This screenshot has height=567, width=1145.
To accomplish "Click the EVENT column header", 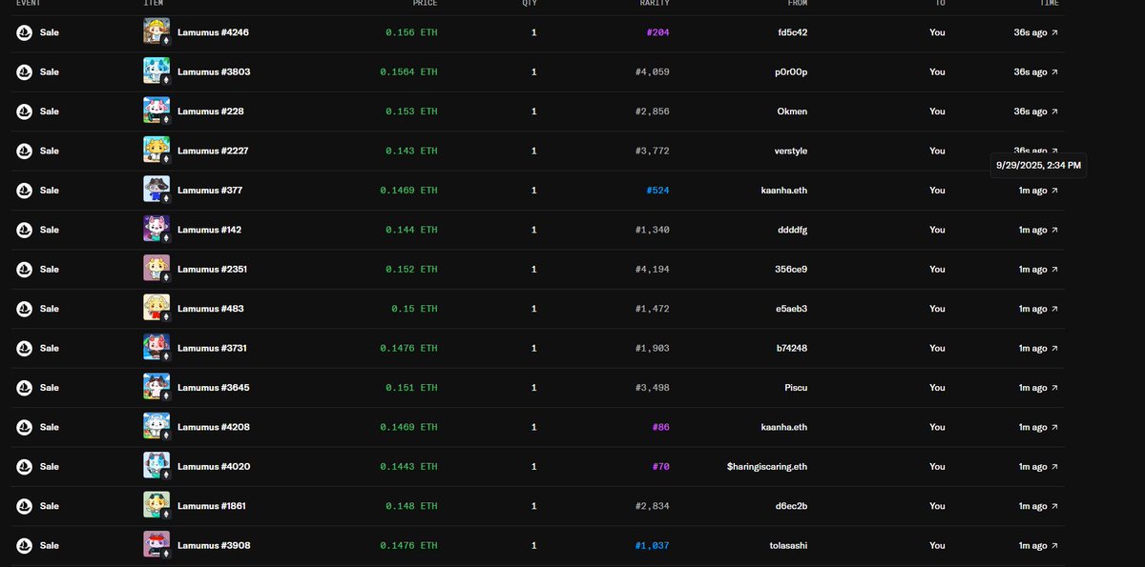I will (x=28, y=4).
